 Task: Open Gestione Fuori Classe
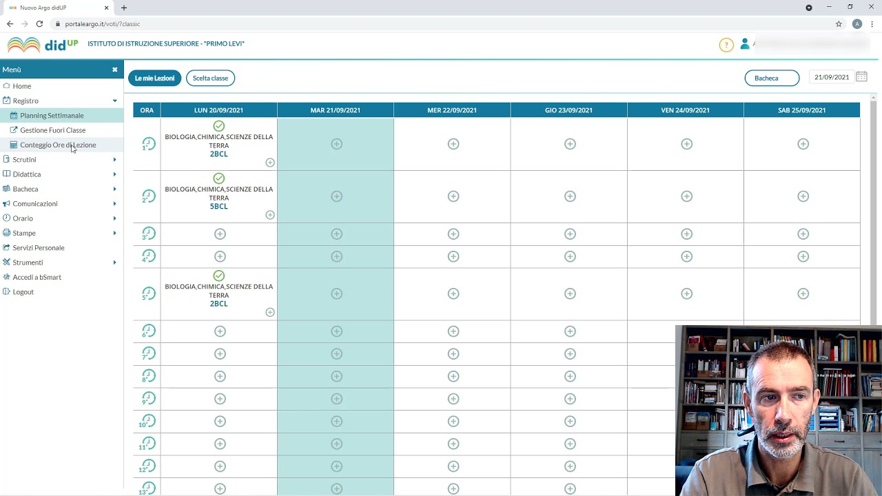[x=52, y=130]
